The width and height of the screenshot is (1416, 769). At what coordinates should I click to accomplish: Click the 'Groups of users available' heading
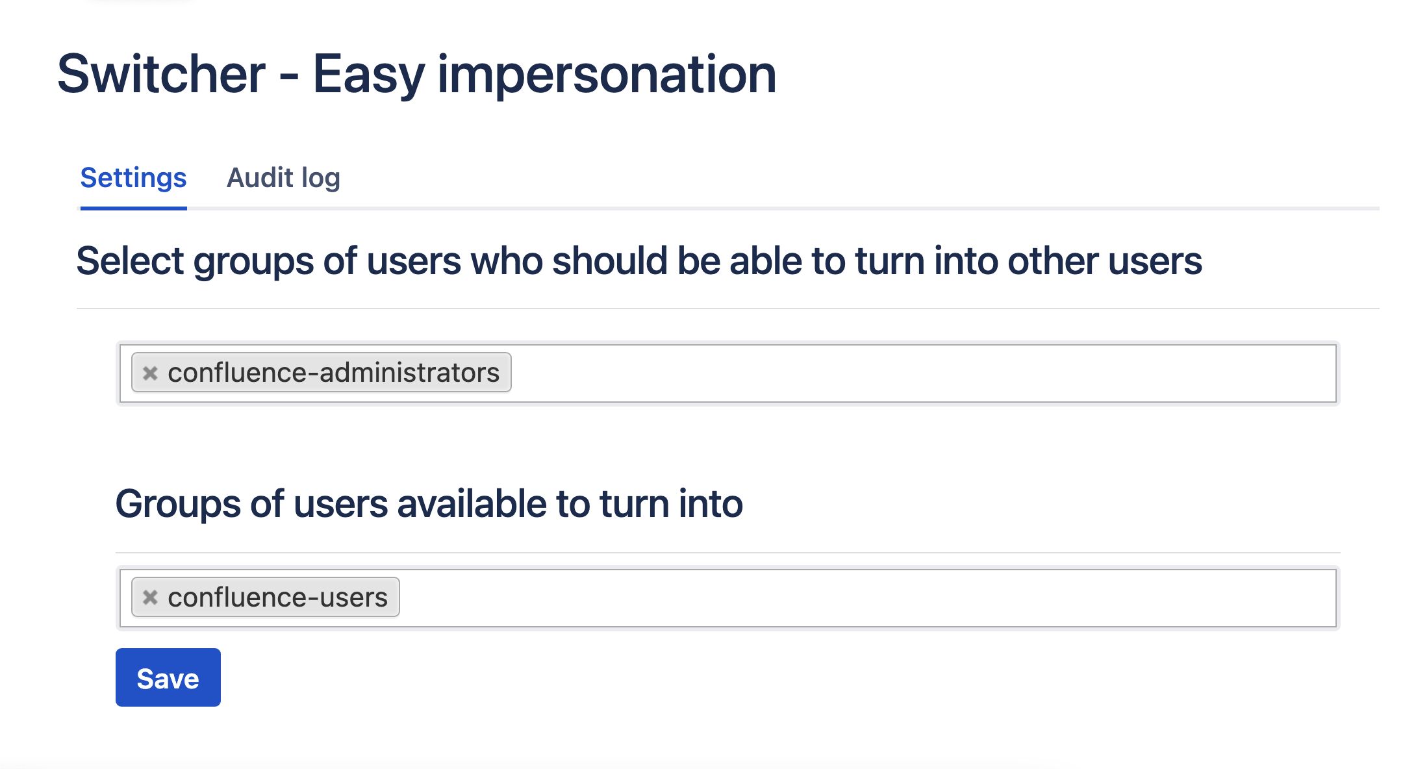click(x=429, y=504)
